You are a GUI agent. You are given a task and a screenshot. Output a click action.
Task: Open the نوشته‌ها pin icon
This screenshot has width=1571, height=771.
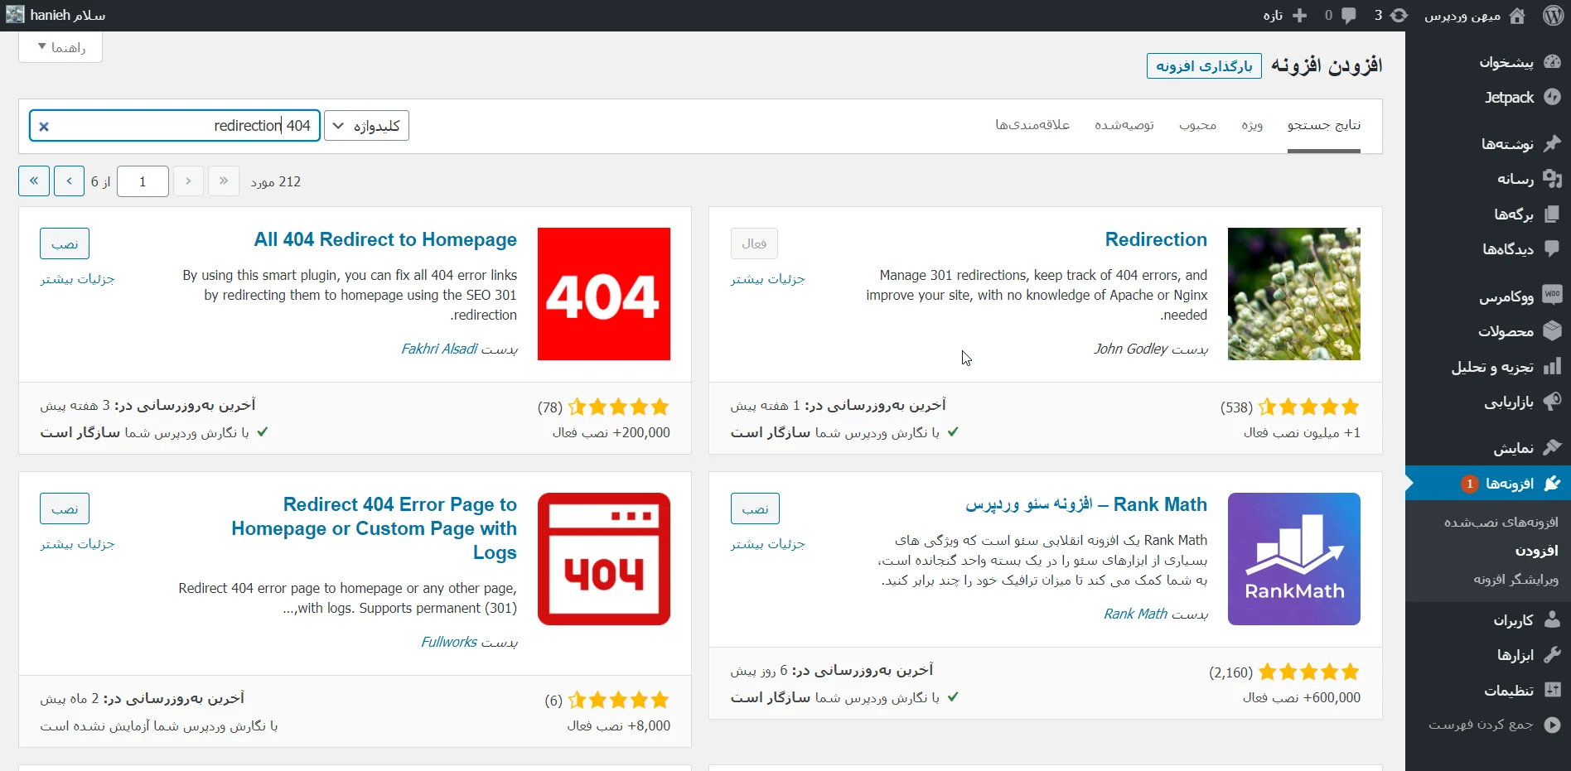click(1552, 143)
